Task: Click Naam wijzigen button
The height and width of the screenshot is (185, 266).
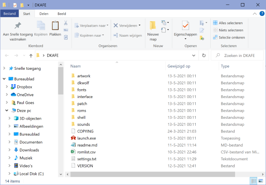Action: pyautogui.click(x=128, y=35)
